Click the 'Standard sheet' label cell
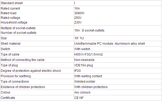This screenshot has height=102, width=162. point(37,3)
